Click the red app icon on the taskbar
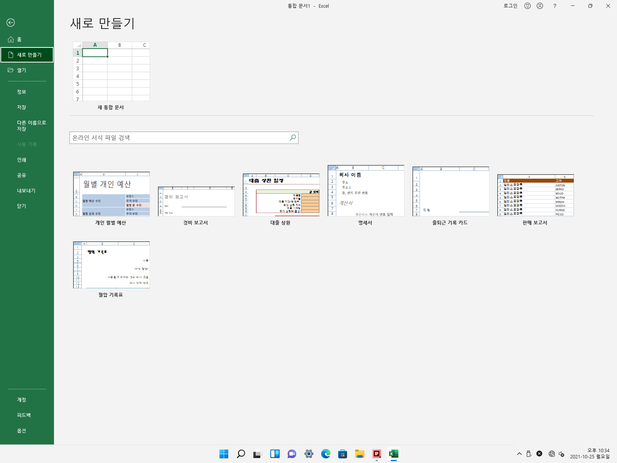This screenshot has width=617, height=463. coord(377,454)
